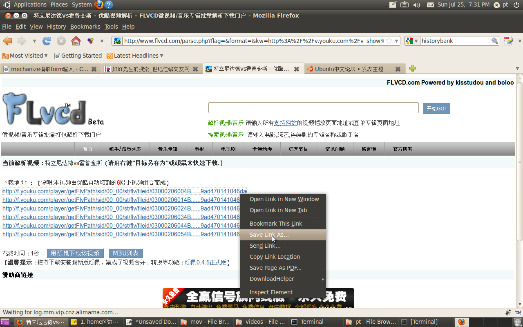Open 电视剧 in the site navigation
The height and width of the screenshot is (327, 523).
click(x=228, y=149)
